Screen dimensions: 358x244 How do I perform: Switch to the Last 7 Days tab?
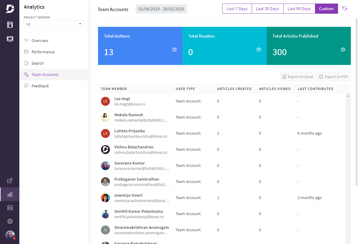(237, 9)
